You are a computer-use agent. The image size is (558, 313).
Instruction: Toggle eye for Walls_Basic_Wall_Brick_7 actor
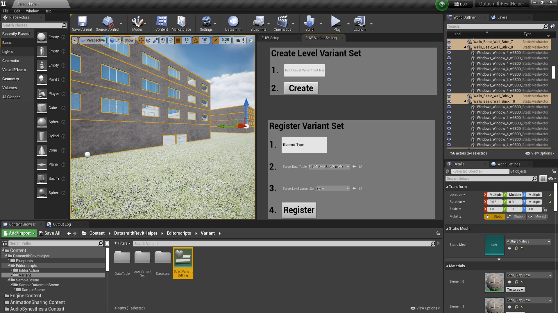tap(449, 42)
